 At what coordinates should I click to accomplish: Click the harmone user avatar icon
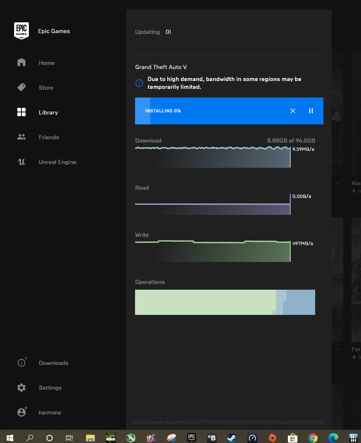pyautogui.click(x=21, y=412)
